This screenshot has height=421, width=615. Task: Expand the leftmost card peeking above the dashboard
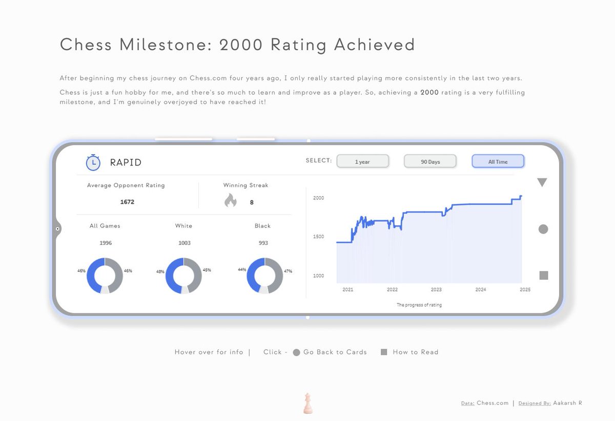[183, 139]
